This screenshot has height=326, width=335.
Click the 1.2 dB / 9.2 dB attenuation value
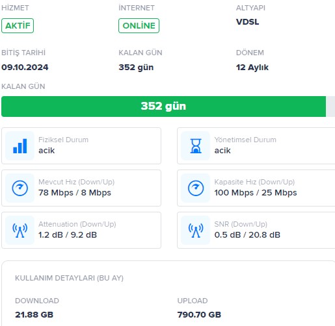point(68,235)
